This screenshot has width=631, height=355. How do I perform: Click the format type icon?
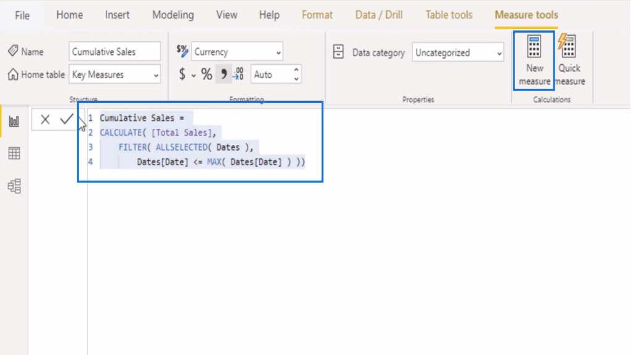tap(182, 51)
